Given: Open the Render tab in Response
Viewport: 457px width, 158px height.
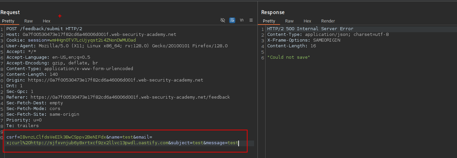Looking at the screenshot, I should (328, 21).
